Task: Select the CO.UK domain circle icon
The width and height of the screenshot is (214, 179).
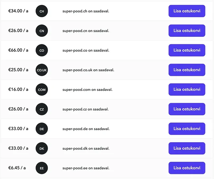Action: coord(42,70)
